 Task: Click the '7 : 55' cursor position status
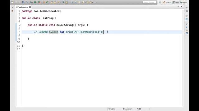pos(139,109)
